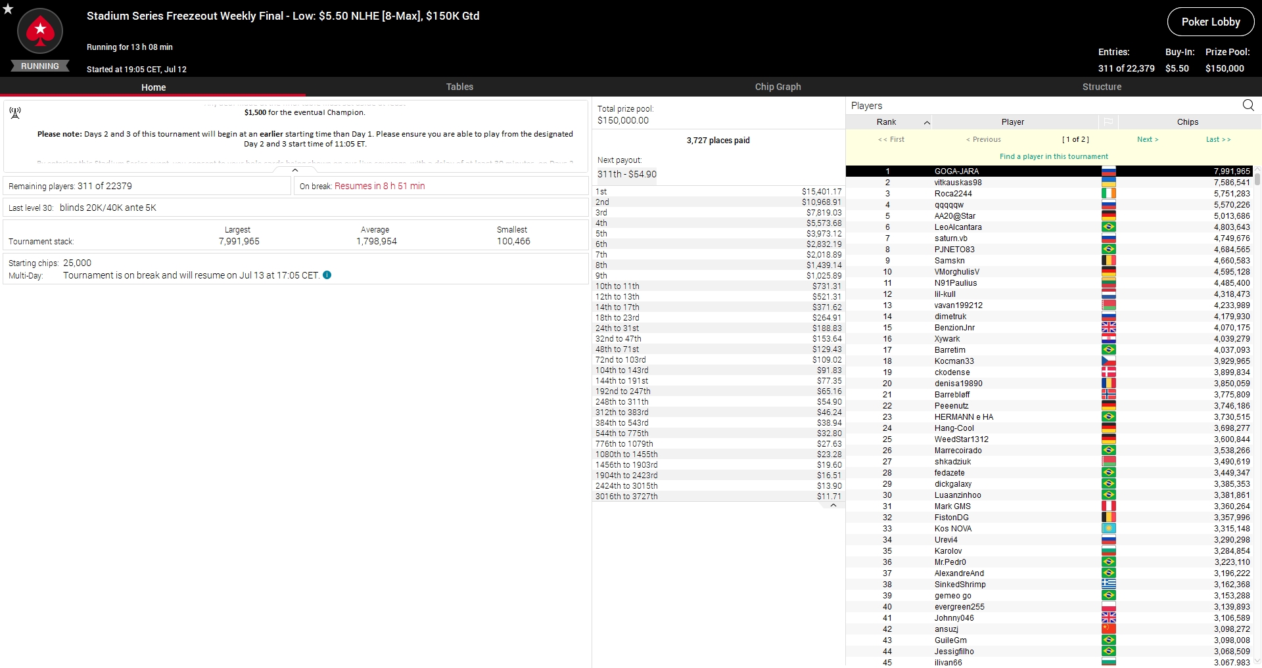The height and width of the screenshot is (668, 1262).
Task: Click the PokerStars spade logo
Action: pyautogui.click(x=40, y=30)
